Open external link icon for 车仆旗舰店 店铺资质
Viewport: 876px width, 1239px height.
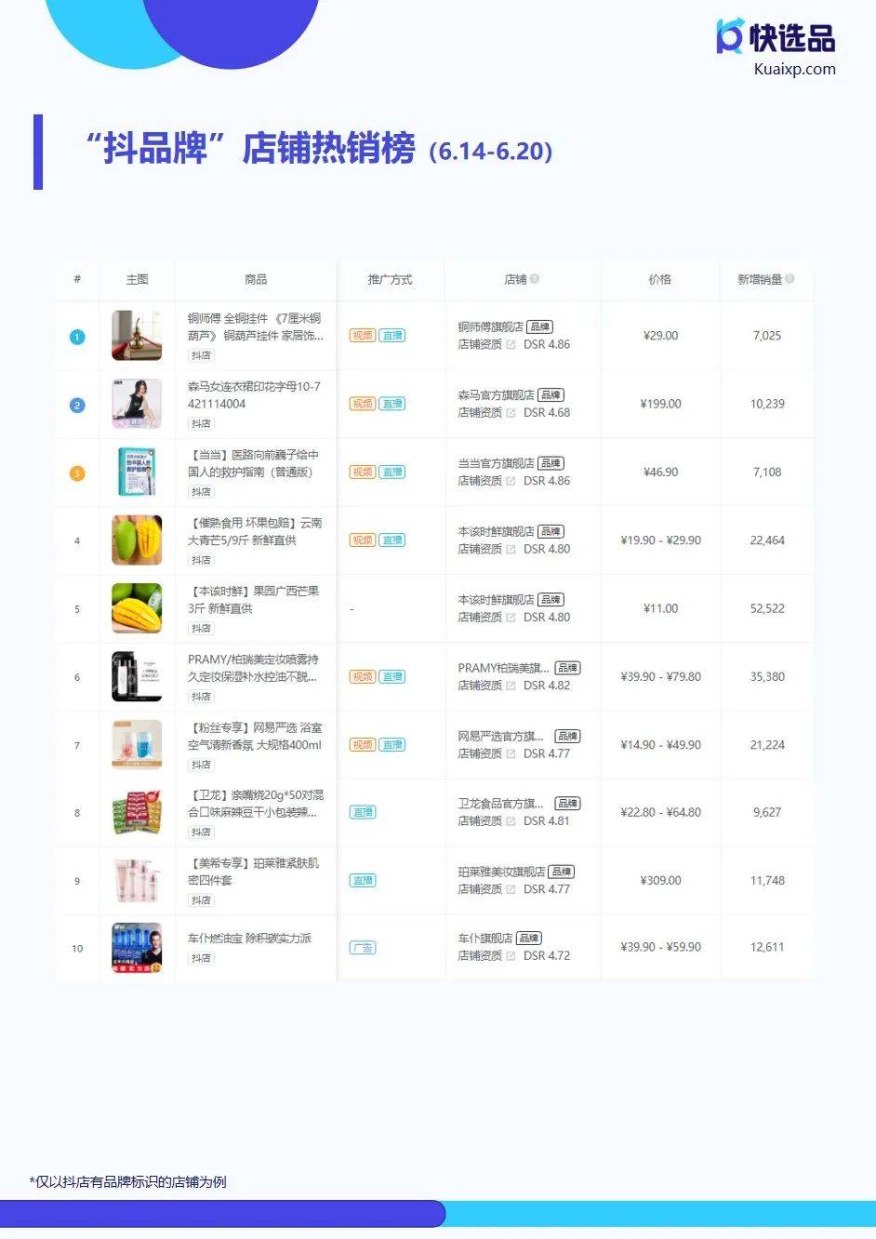point(511,956)
